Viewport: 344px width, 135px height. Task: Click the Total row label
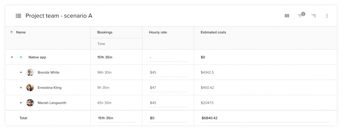[23, 118]
